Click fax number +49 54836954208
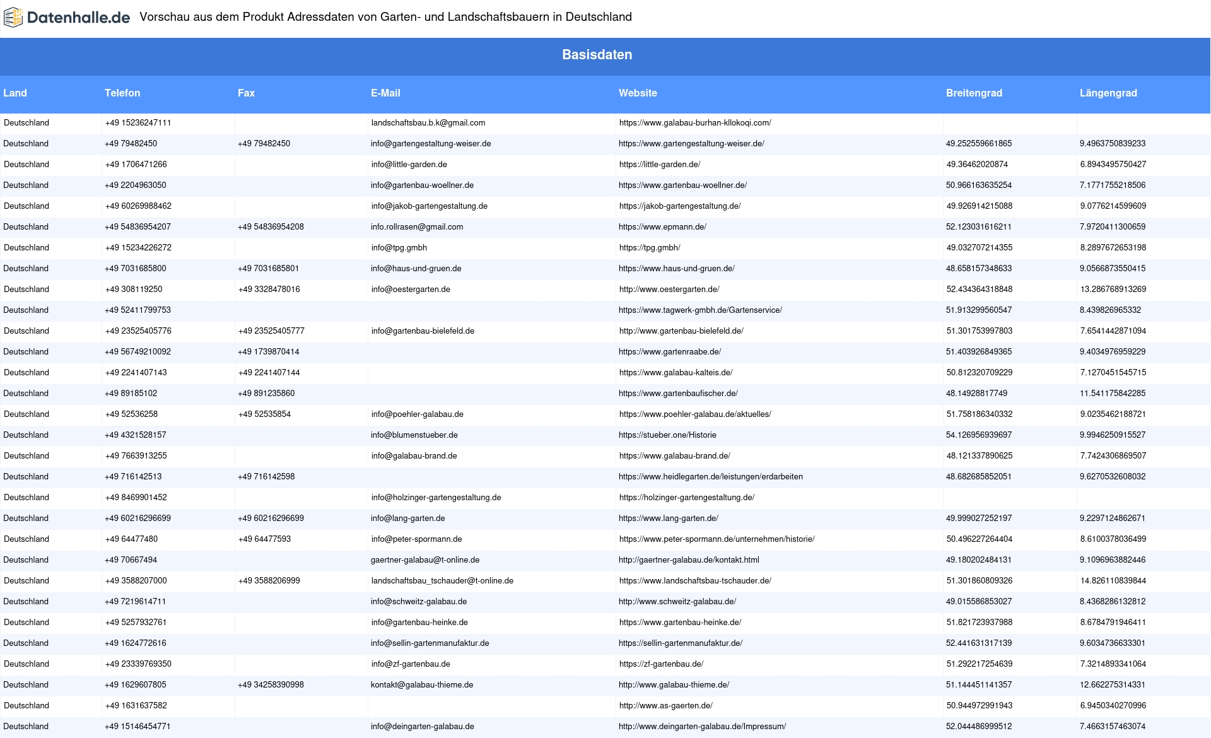The height and width of the screenshot is (738, 1211). point(271,227)
